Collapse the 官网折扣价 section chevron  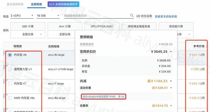coord(171,52)
